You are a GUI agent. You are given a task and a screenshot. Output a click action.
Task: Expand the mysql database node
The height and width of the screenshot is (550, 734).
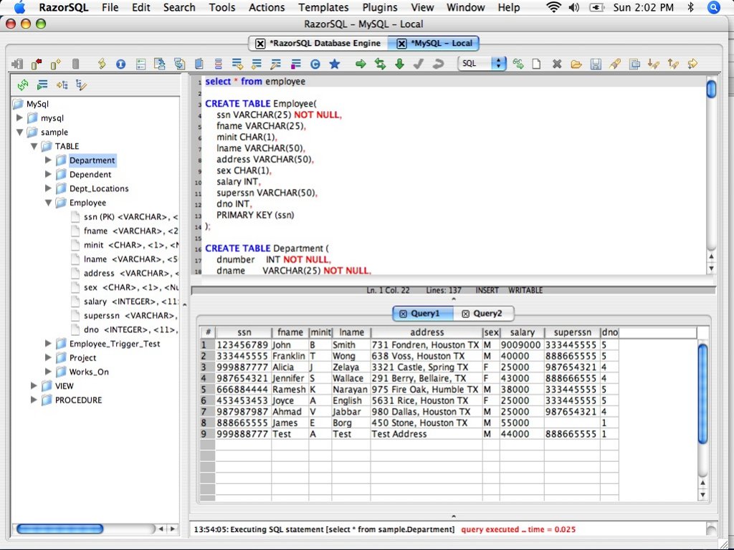[19, 118]
